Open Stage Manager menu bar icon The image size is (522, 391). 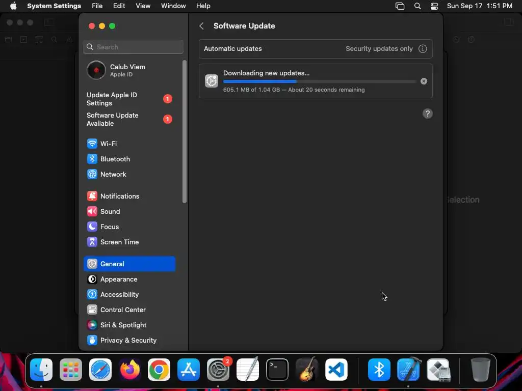400,6
